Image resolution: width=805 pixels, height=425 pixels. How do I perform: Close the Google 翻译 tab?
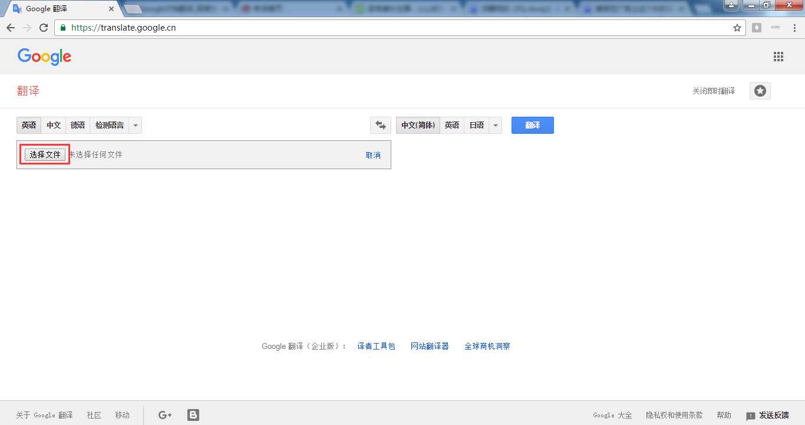tap(111, 9)
